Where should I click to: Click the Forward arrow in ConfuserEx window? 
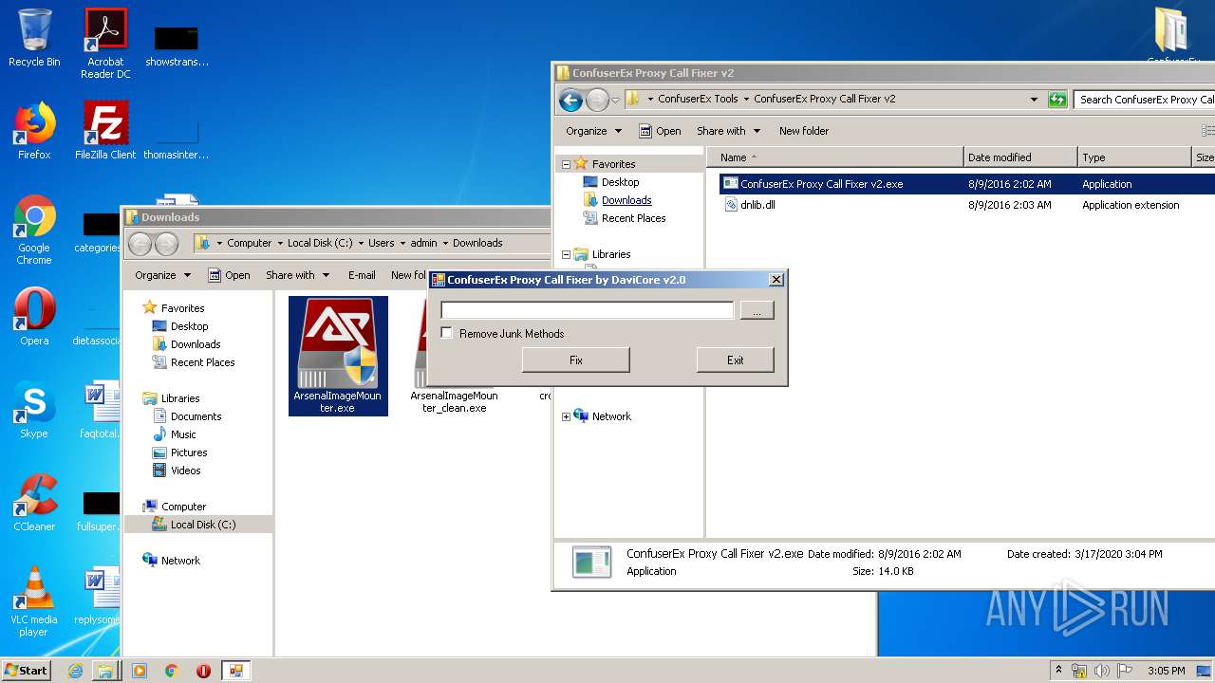click(x=597, y=100)
